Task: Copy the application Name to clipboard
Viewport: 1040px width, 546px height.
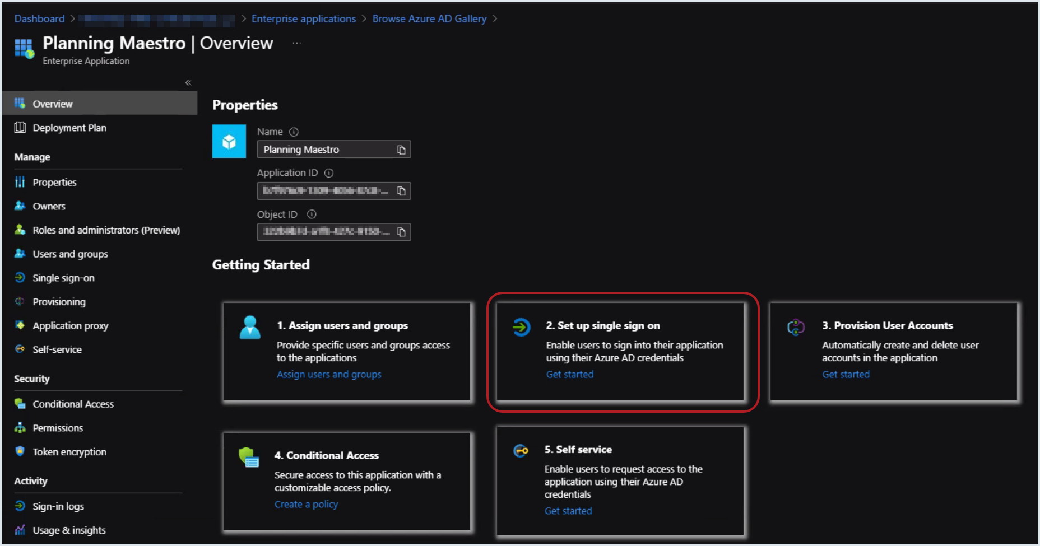Action: pos(401,150)
